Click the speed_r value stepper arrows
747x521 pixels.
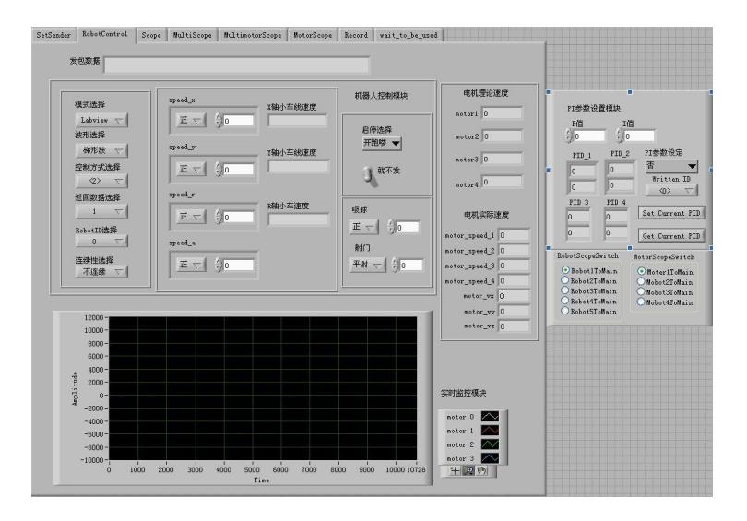[219, 217]
